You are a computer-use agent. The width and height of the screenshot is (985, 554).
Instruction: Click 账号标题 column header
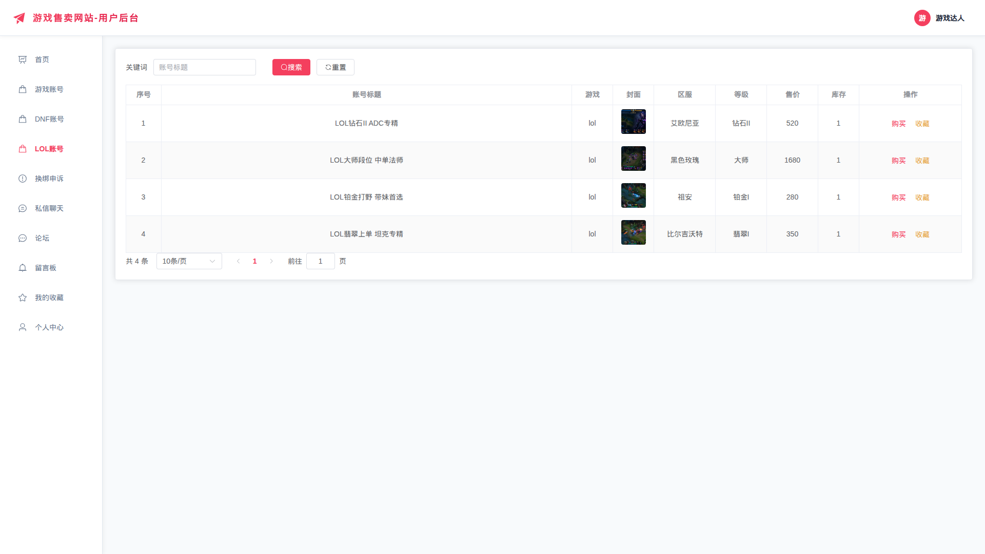366,94
